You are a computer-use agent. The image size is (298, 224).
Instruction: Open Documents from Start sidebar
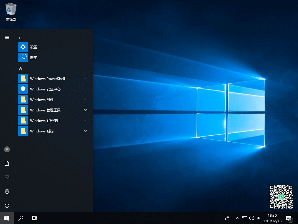point(7,163)
